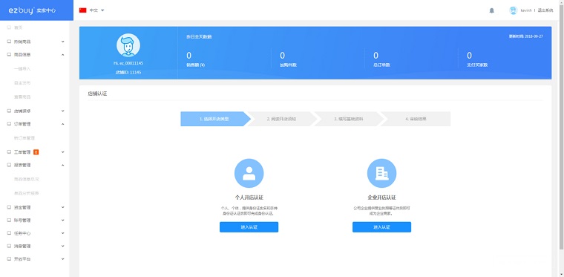Click the 退出系统 logout link
The width and height of the screenshot is (564, 277).
(x=545, y=10)
